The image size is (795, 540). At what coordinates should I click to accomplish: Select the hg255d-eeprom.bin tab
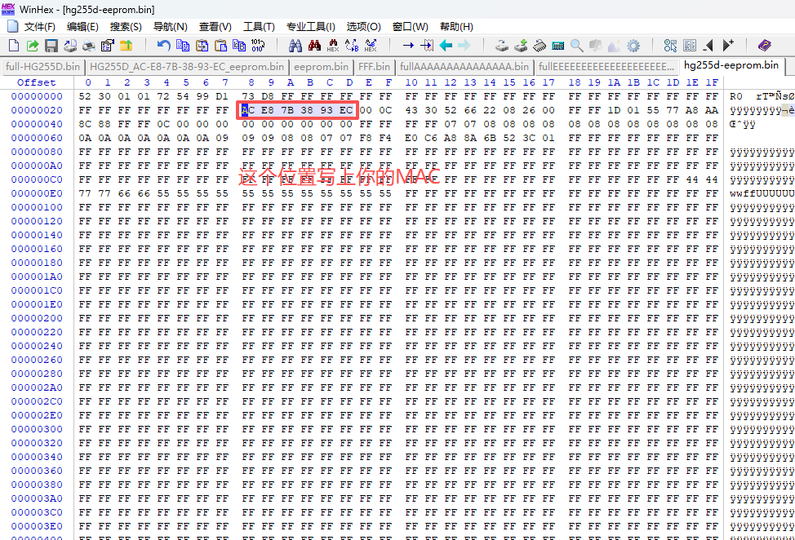click(731, 65)
